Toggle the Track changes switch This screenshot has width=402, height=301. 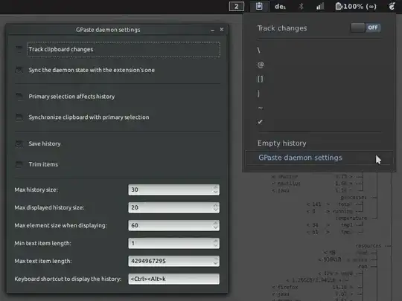coord(366,27)
